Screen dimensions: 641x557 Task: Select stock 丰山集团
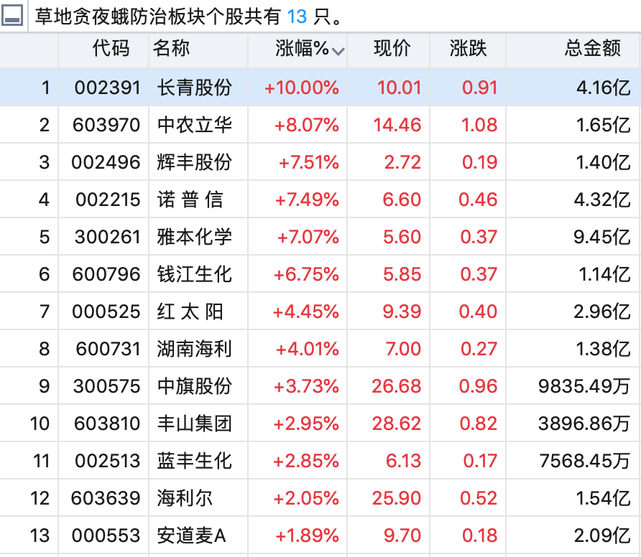click(195, 423)
